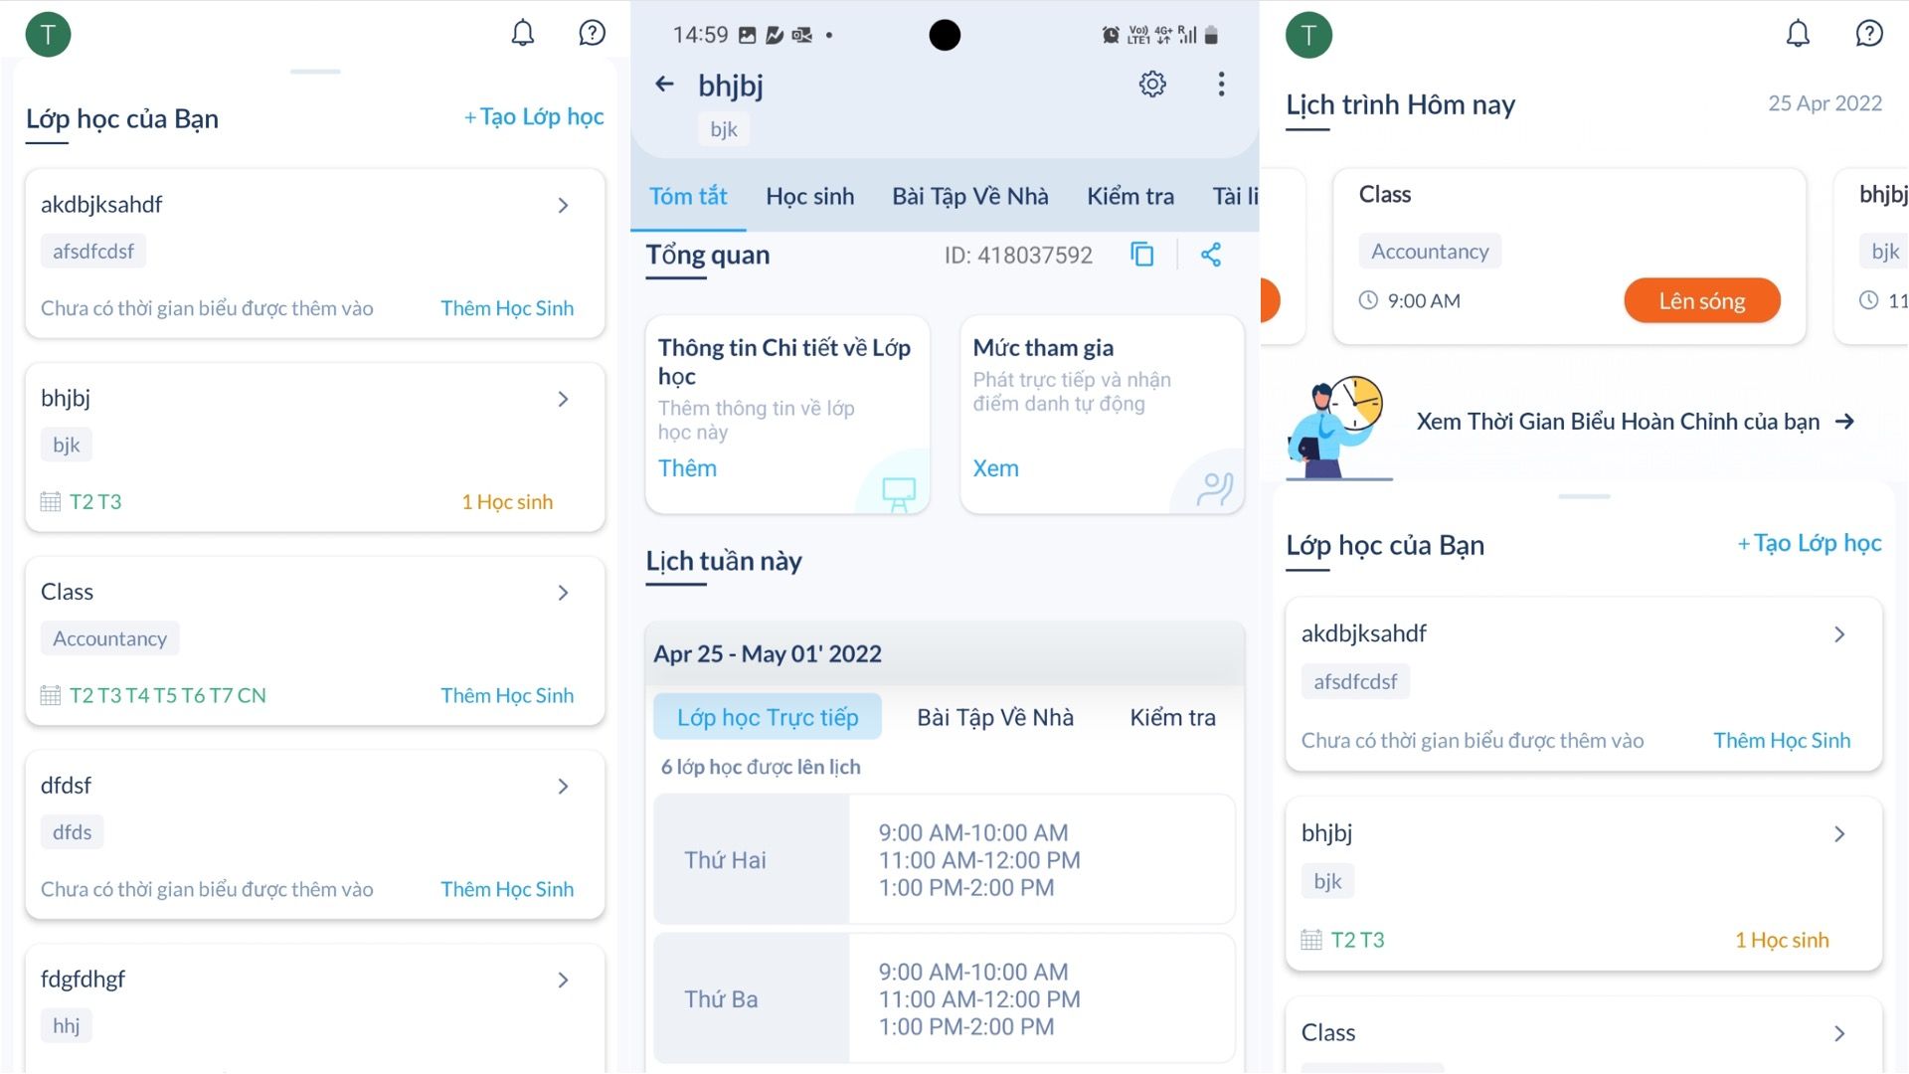
Task: Click Lên sống button in today schedule
Action: (1702, 300)
